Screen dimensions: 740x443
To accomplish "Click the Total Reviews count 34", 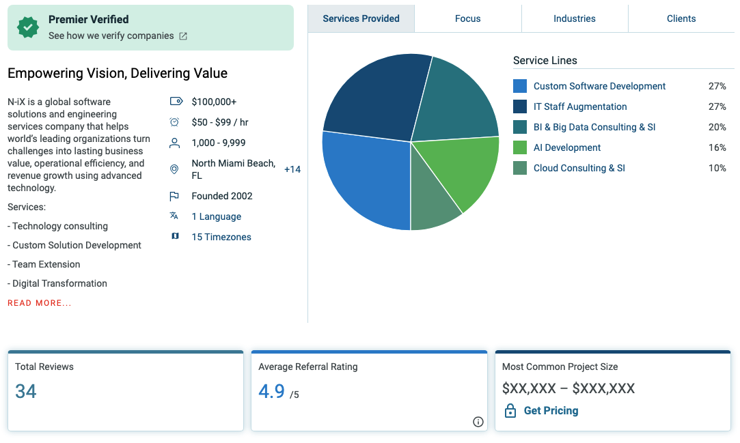I will click(x=25, y=392).
